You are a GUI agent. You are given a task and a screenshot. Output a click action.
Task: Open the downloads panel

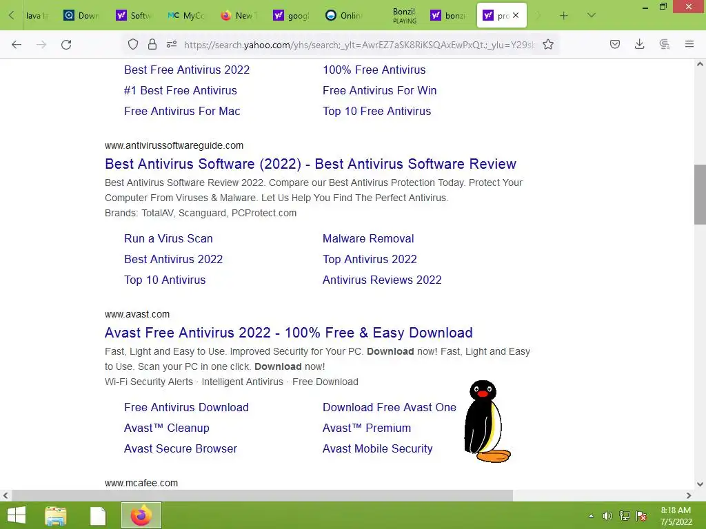pos(639,44)
